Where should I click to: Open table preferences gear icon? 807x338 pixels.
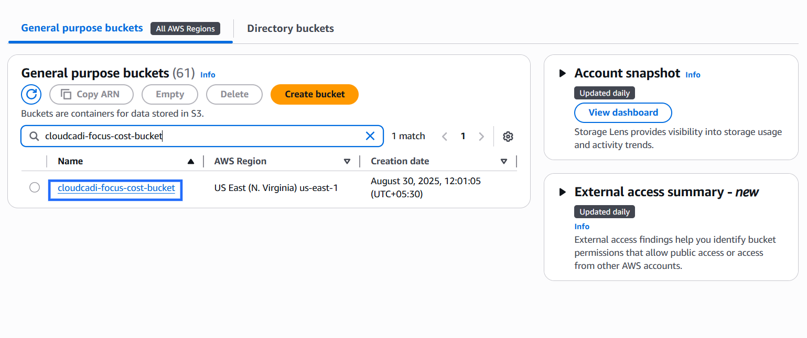pos(508,137)
